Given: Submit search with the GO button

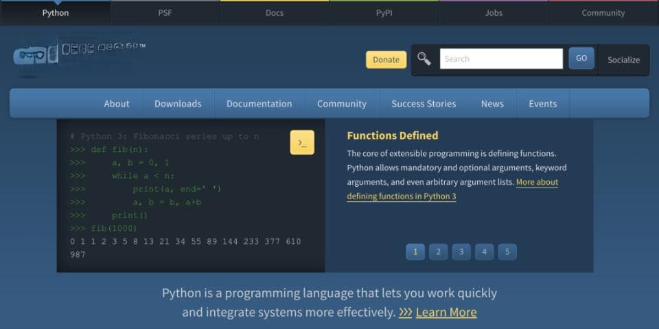Looking at the screenshot, I should [x=581, y=58].
